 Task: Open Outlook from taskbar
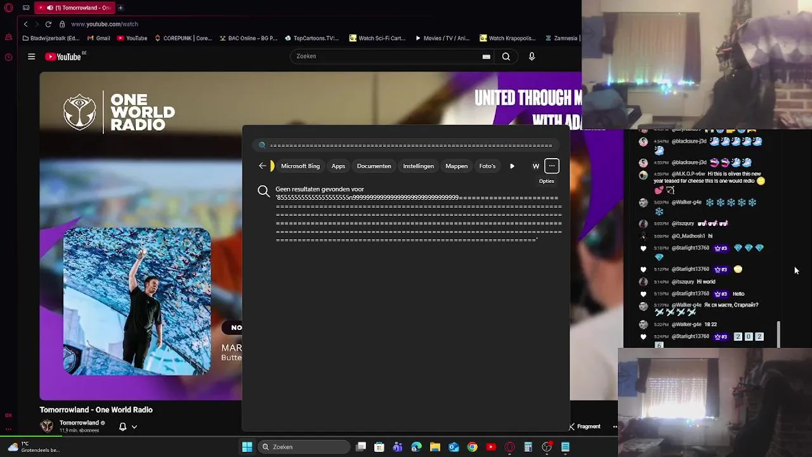coord(454,447)
